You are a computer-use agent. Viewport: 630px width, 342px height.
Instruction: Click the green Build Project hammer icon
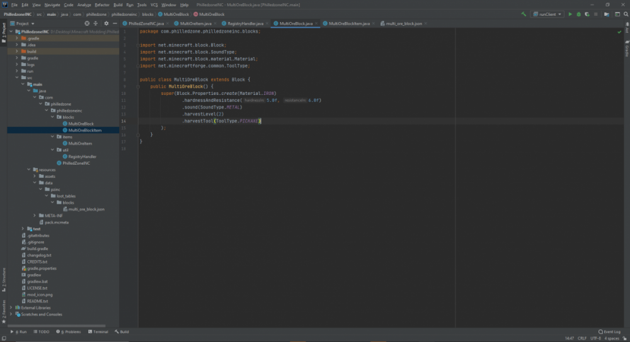tap(524, 14)
